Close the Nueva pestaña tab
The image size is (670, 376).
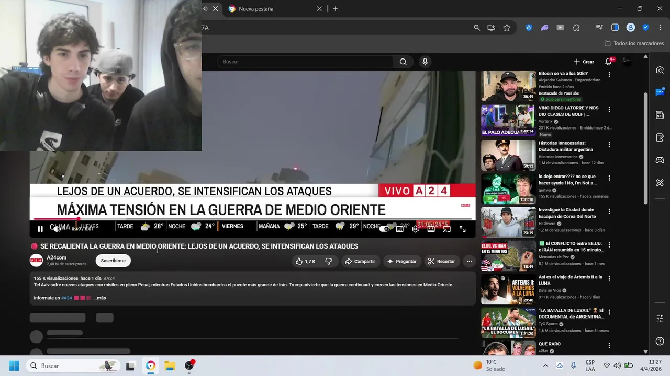coord(319,9)
